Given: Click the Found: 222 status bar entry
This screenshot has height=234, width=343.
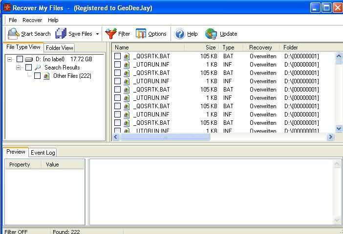Looking at the screenshot, I should (66, 232).
